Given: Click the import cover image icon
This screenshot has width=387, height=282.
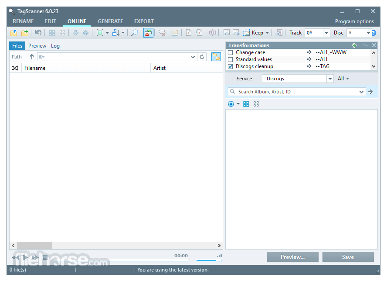Looking at the screenshot, I should 226,33.
